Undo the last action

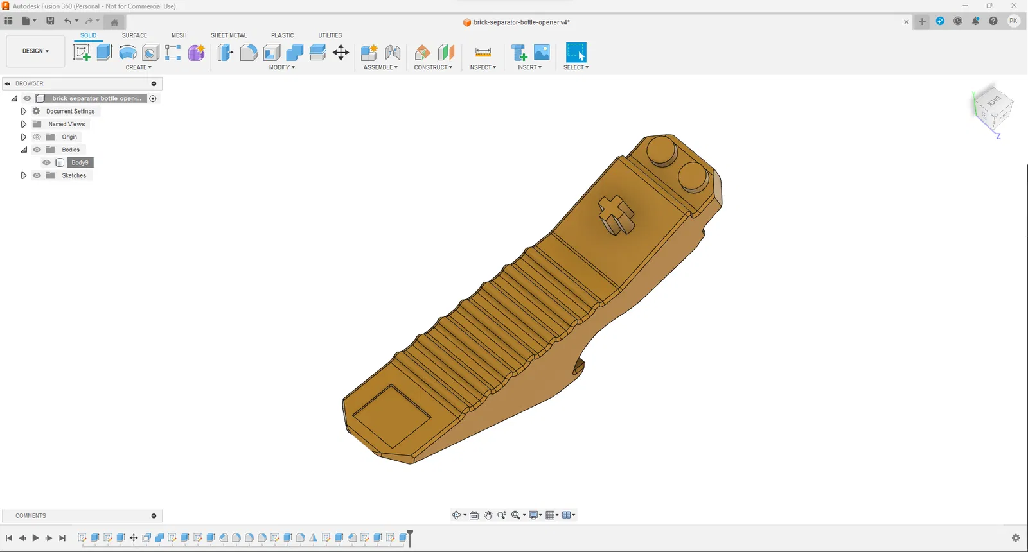[67, 21]
